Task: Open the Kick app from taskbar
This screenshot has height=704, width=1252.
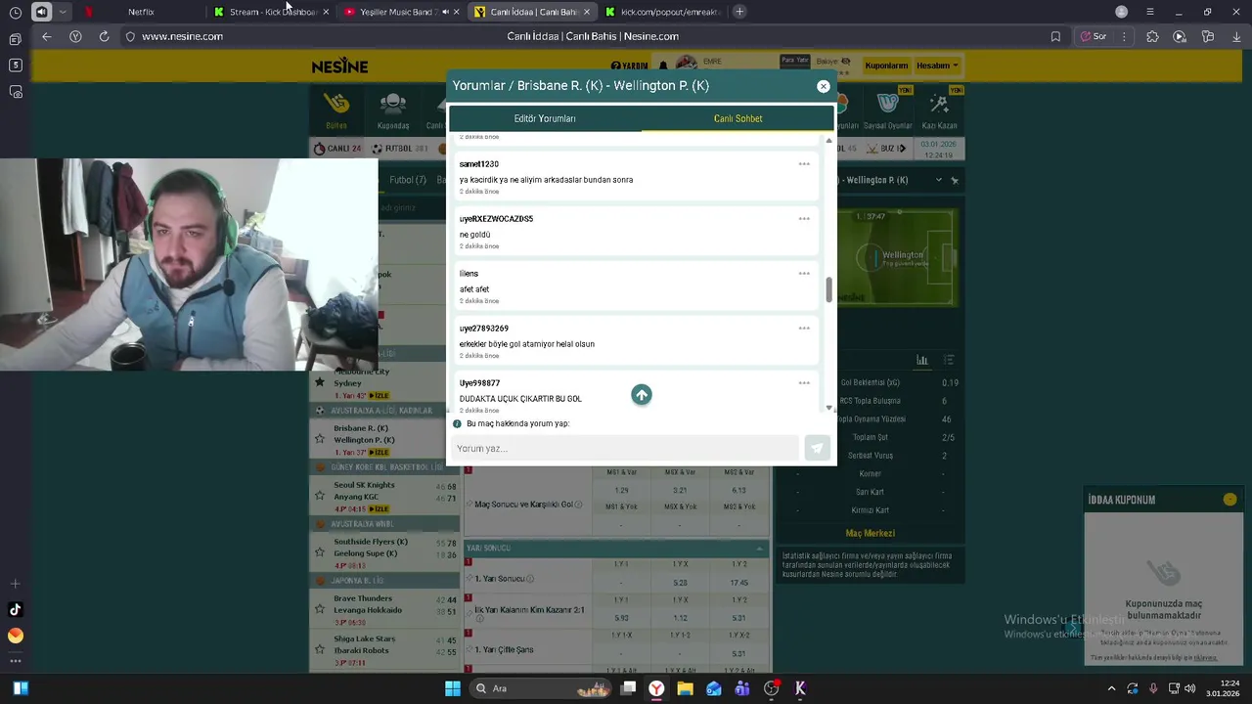Action: pyautogui.click(x=799, y=688)
